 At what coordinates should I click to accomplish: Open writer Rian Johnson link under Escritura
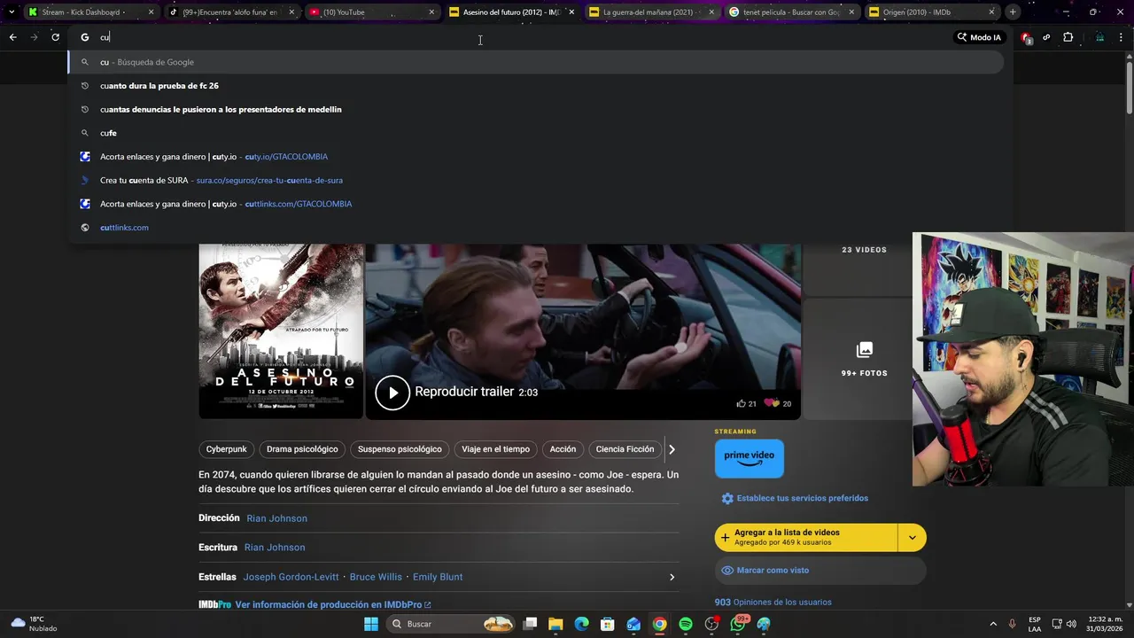275,548
